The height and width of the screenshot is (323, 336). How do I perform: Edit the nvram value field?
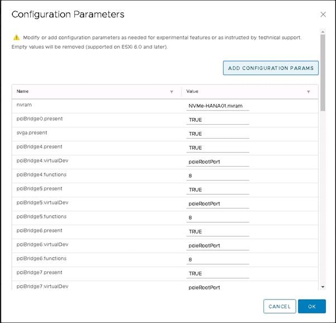pyautogui.click(x=218, y=106)
